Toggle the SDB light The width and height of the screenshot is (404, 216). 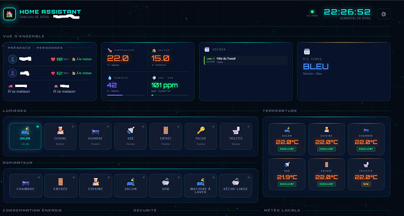point(131,137)
